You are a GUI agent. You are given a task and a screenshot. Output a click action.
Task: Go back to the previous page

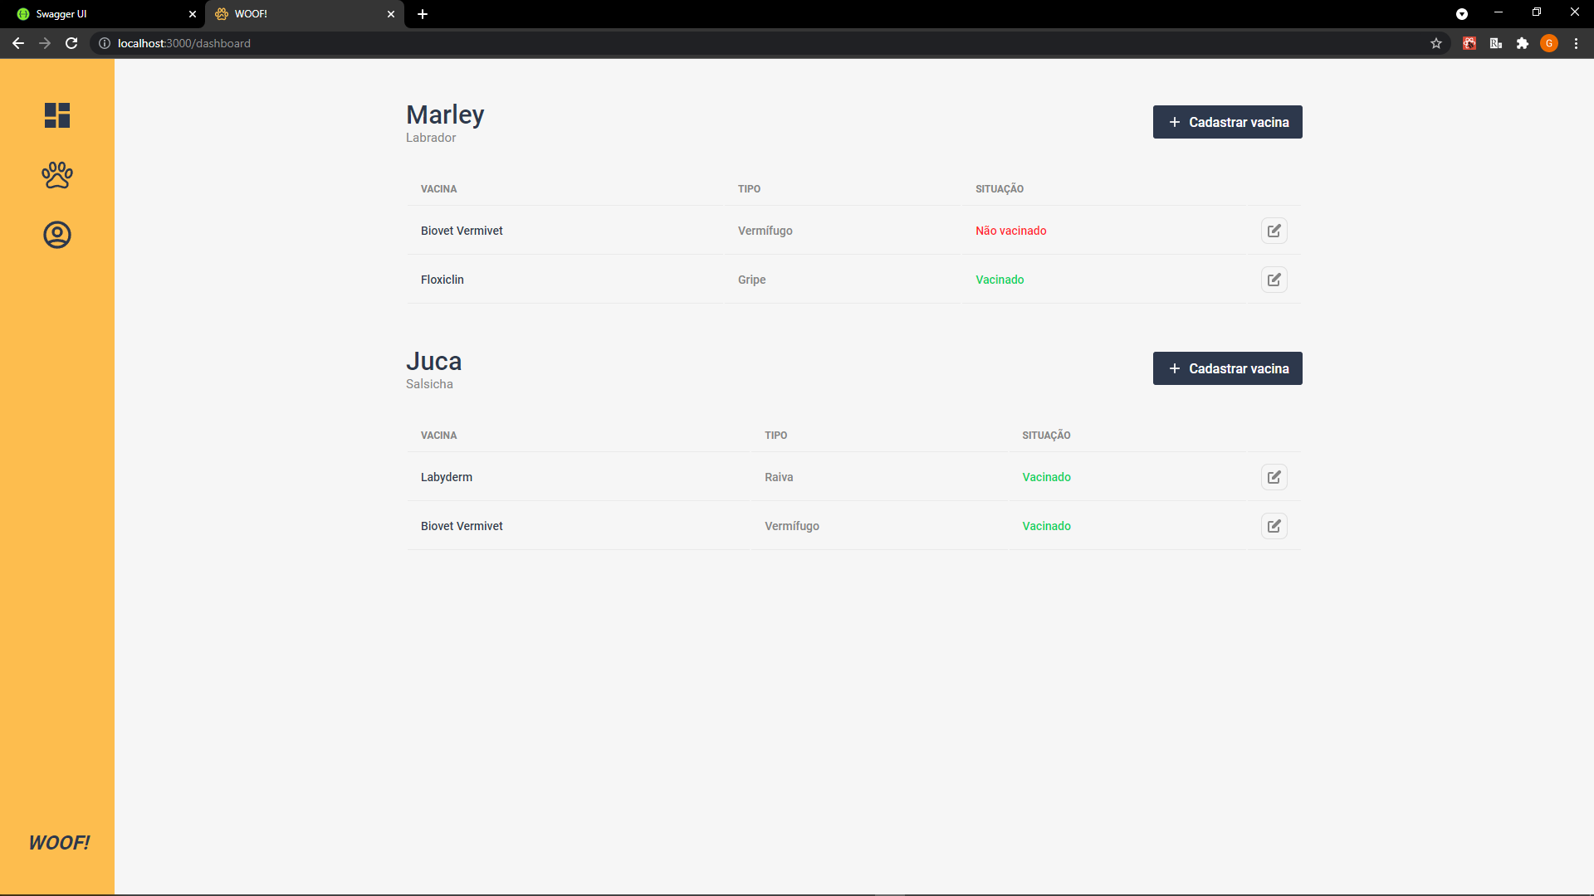(x=18, y=43)
